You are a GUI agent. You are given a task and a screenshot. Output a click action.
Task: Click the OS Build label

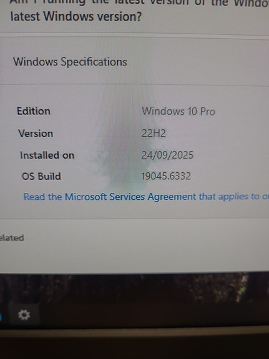[x=41, y=176]
